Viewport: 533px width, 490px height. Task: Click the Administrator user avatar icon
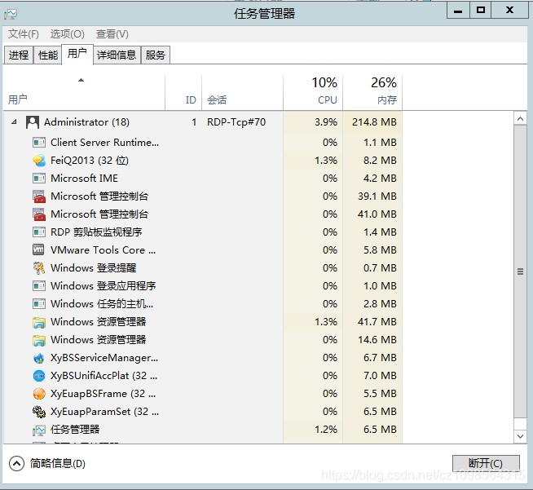[33, 122]
